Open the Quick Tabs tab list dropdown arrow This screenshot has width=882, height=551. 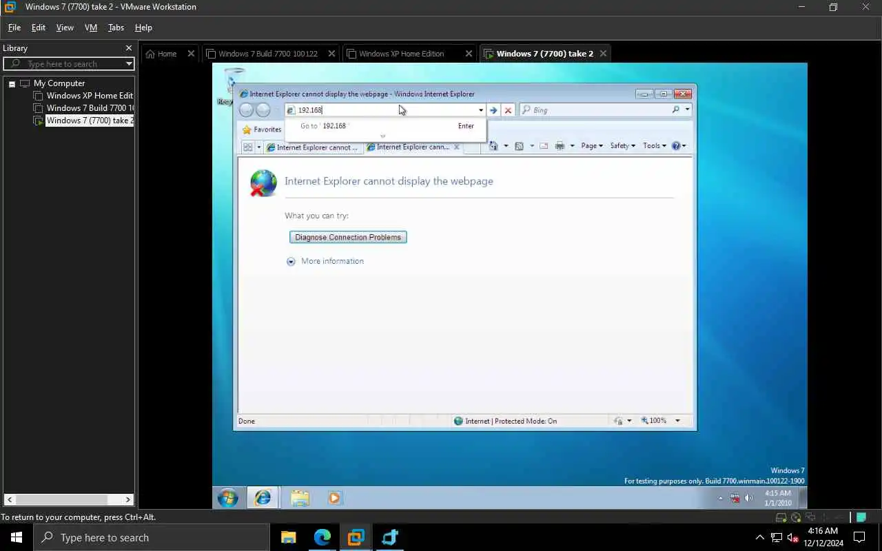tap(259, 147)
